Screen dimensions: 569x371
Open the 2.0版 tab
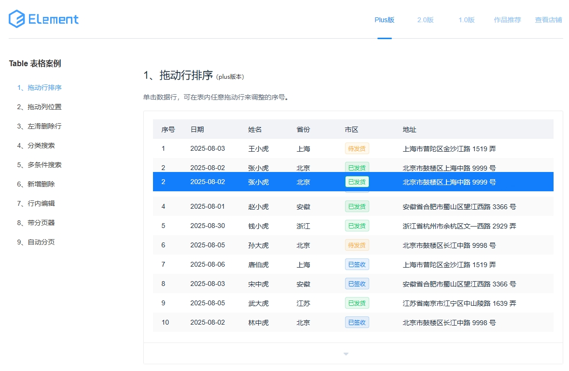425,20
